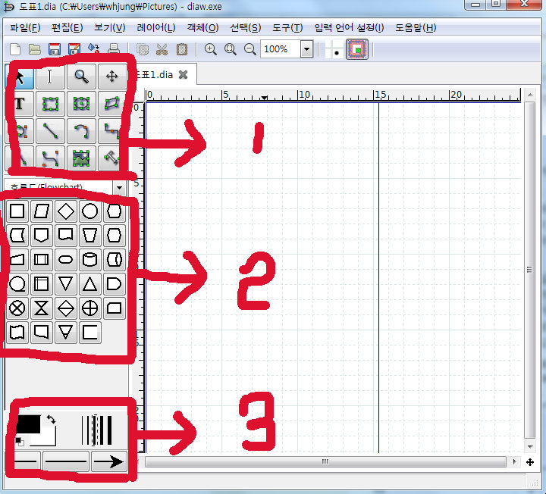Pick the flowchart rounded terminal shape
This screenshot has height=494, width=546.
pyautogui.click(x=66, y=260)
